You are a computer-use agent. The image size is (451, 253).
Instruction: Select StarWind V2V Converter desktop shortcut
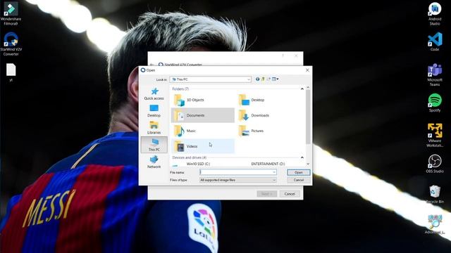click(11, 44)
